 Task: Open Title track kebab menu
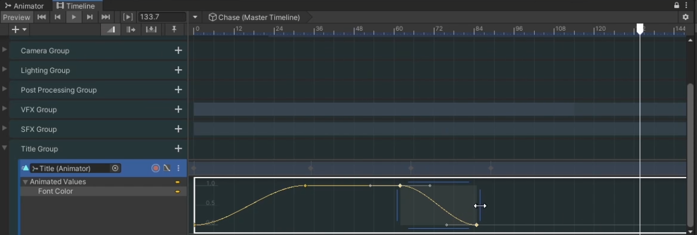[178, 168]
